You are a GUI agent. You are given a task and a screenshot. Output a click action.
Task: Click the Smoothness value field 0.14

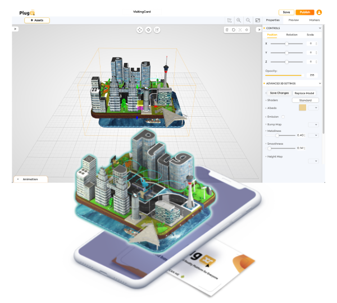pyautogui.click(x=300, y=148)
